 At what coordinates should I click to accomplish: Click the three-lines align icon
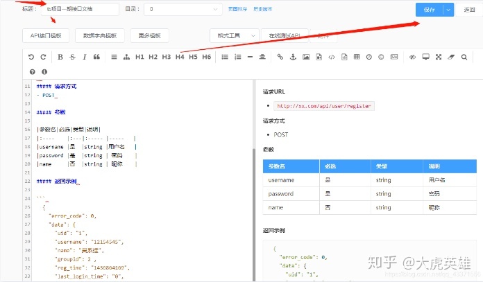pyautogui.click(x=114, y=57)
